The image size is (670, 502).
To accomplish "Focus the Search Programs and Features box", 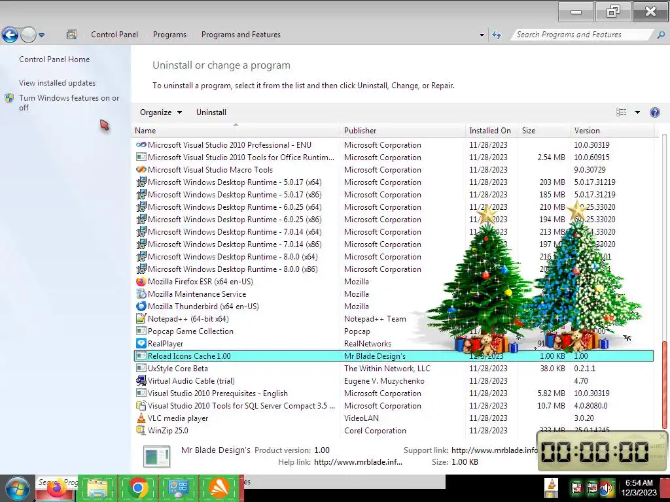I will pyautogui.click(x=583, y=35).
